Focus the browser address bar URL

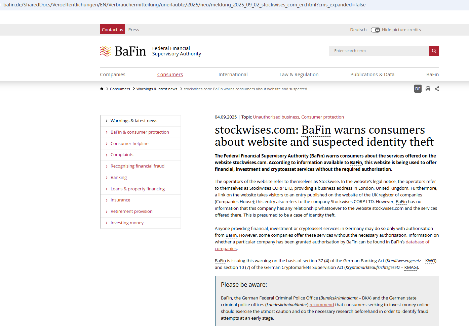pos(184,5)
